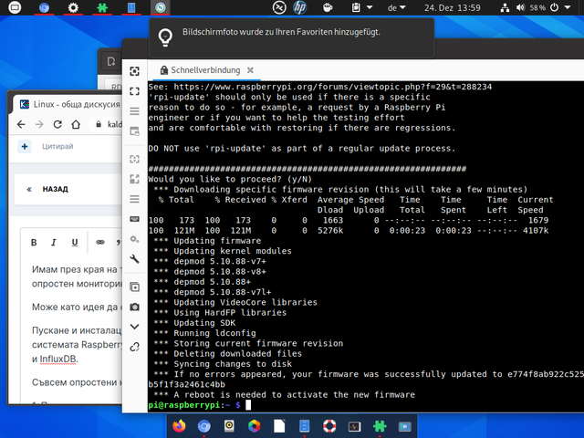Image resolution: width=584 pixels, height=438 pixels.
Task: Open clipboard indicator menu
Action: pos(361,7)
